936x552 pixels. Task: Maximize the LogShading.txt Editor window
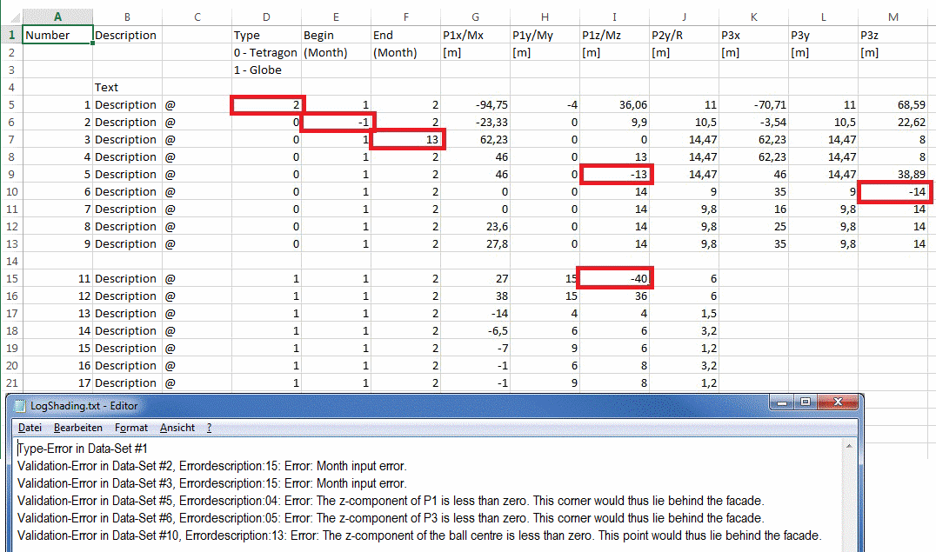(806, 402)
